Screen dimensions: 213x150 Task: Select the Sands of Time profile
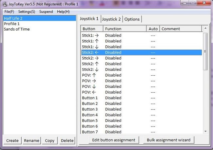tap(40, 29)
